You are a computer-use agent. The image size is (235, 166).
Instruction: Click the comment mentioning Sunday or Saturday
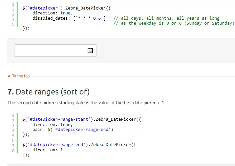click(174, 23)
